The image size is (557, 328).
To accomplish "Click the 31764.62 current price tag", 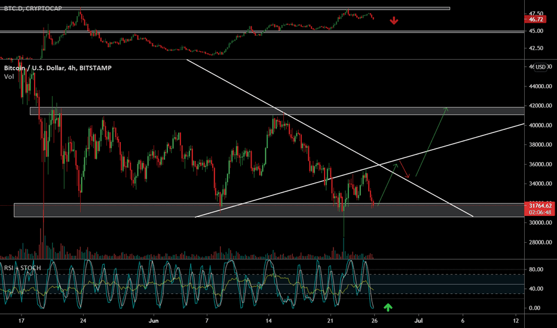I will [x=540, y=206].
